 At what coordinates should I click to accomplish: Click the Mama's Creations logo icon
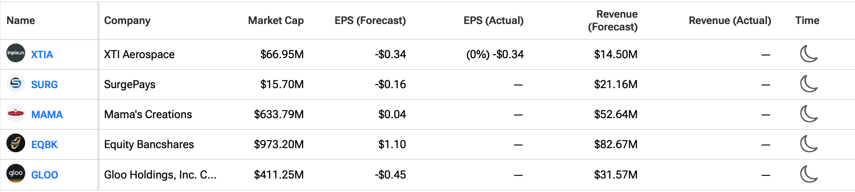click(16, 113)
